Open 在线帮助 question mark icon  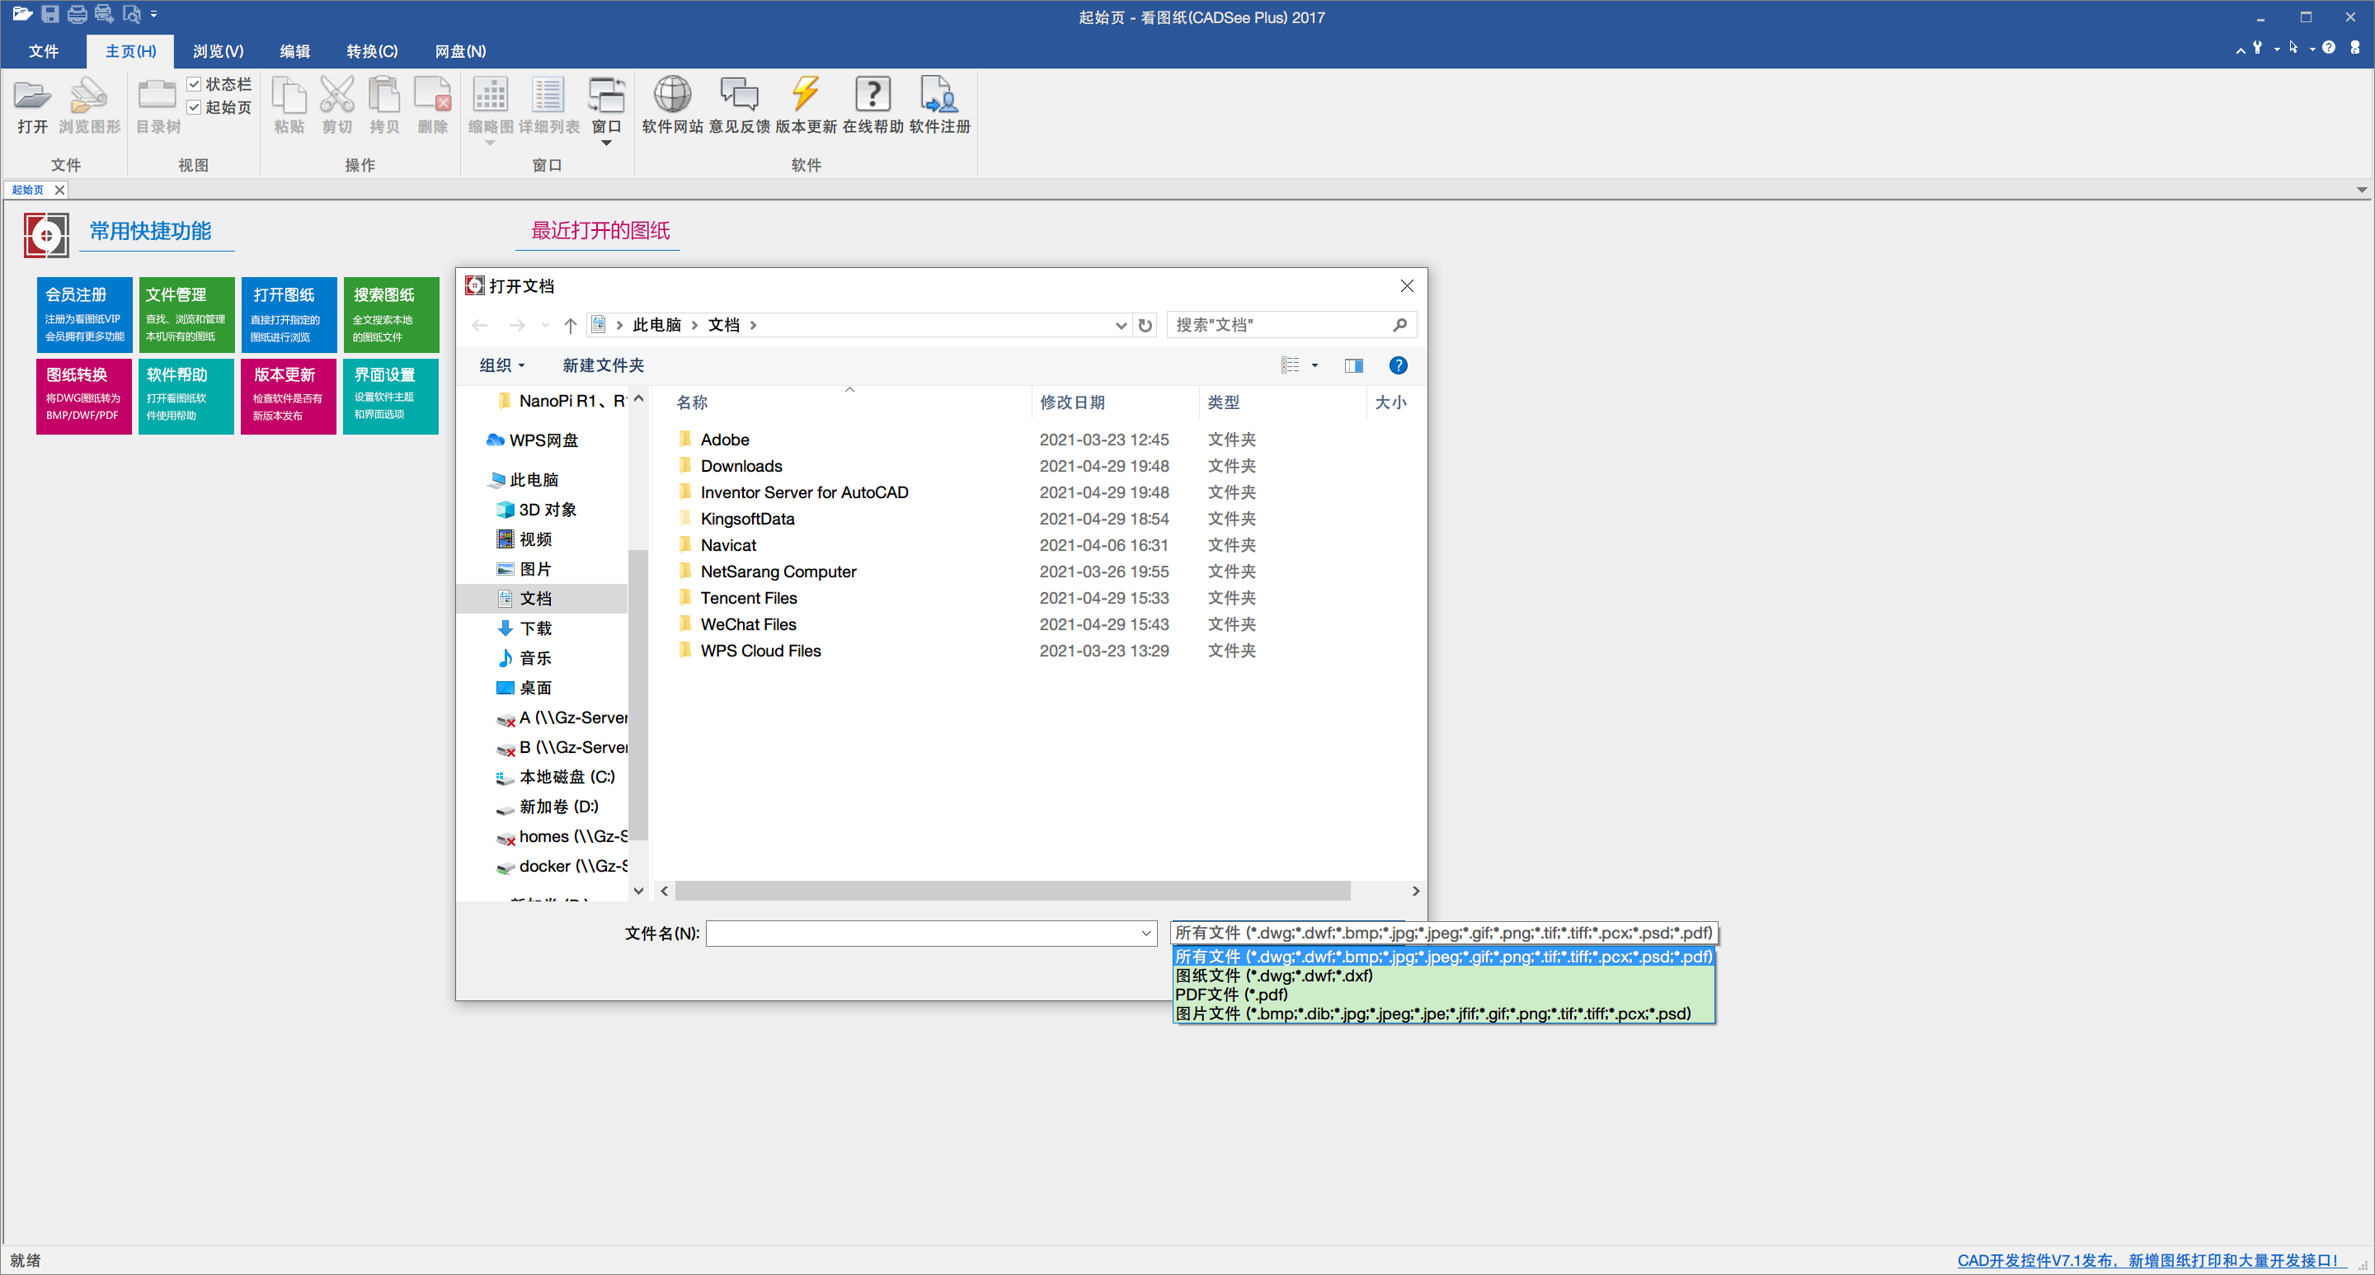click(872, 95)
